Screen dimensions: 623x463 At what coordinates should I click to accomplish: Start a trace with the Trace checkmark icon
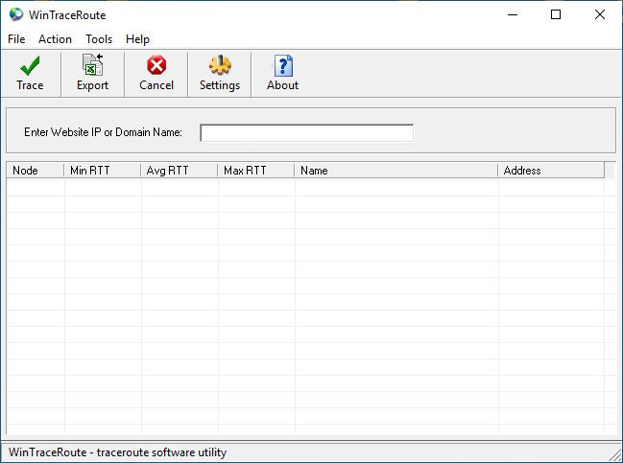click(x=30, y=65)
